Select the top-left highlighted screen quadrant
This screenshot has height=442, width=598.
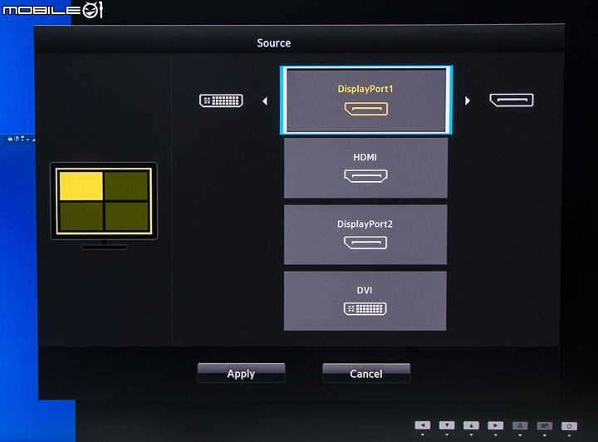[x=81, y=186]
